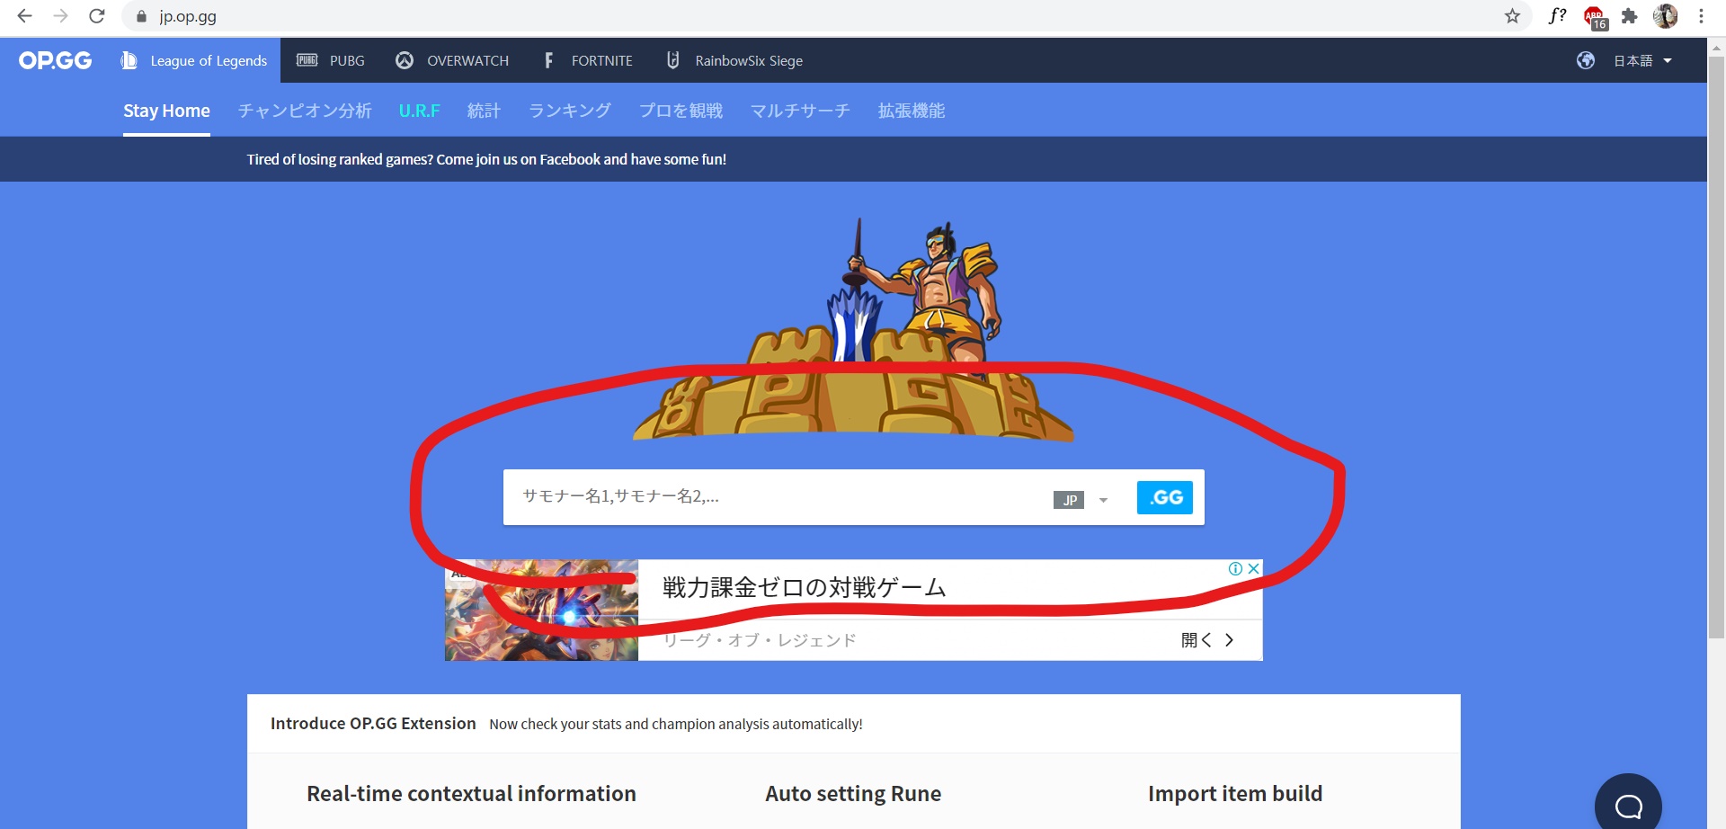Open the 統計 menu item
The height and width of the screenshot is (829, 1726).
484,111
